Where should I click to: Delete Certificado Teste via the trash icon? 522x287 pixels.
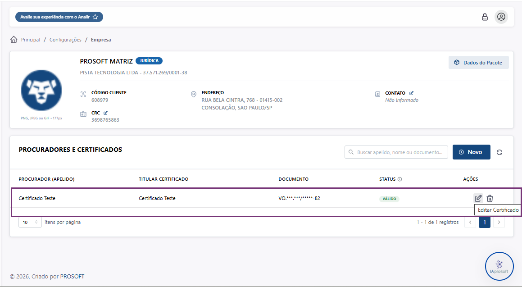point(490,198)
